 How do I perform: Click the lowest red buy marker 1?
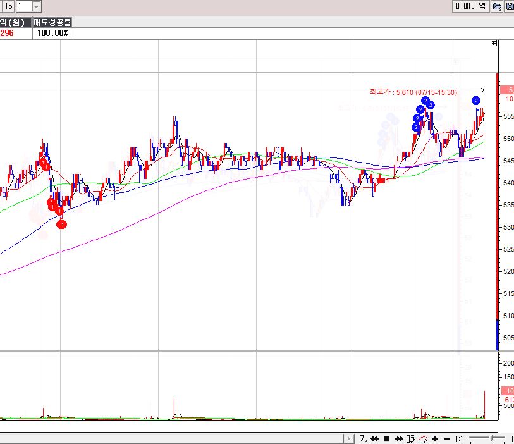click(61, 225)
